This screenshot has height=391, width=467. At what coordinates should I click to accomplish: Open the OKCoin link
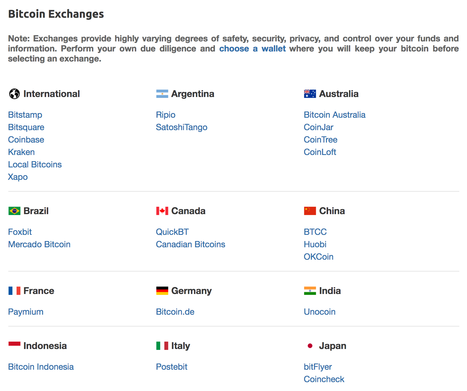(x=319, y=257)
